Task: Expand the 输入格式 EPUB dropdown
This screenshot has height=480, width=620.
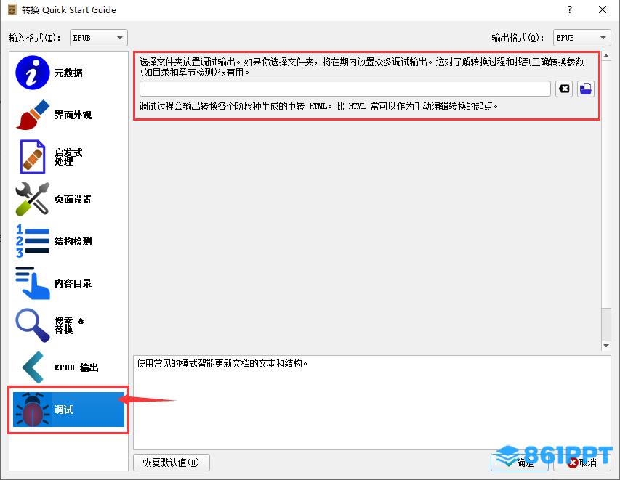Action: [x=98, y=38]
